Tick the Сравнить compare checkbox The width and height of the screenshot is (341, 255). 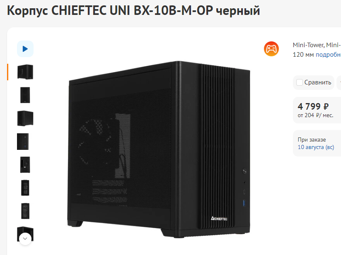[300, 82]
